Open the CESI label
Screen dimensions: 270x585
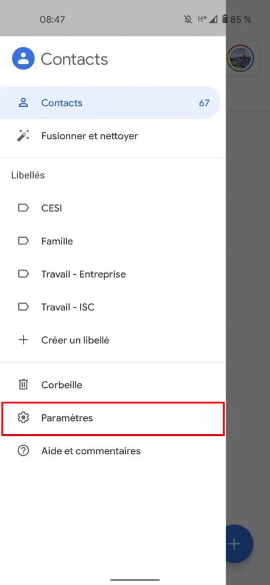tap(112, 208)
